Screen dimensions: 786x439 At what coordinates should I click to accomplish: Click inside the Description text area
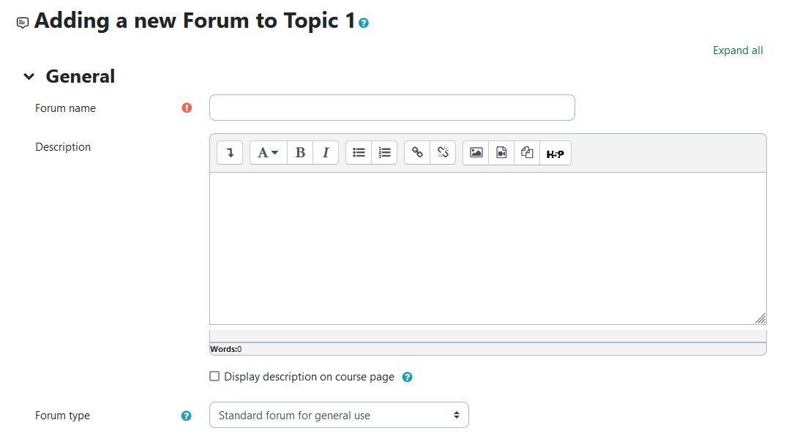click(x=487, y=248)
